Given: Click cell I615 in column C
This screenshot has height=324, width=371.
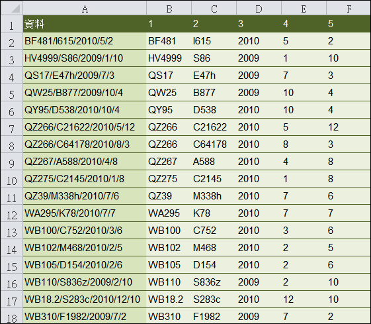Looking at the screenshot, I should tap(214, 41).
